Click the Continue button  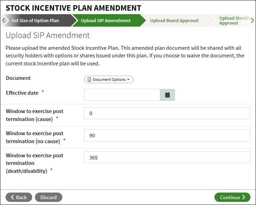point(232,197)
